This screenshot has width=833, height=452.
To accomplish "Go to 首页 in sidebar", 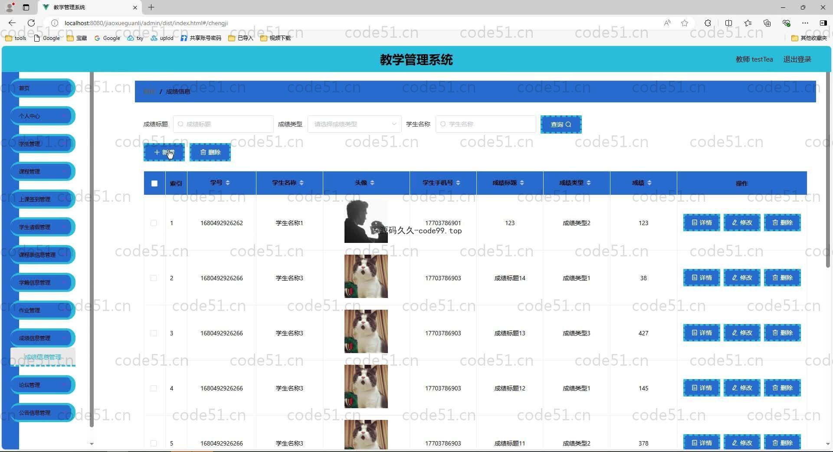I will pyautogui.click(x=43, y=88).
